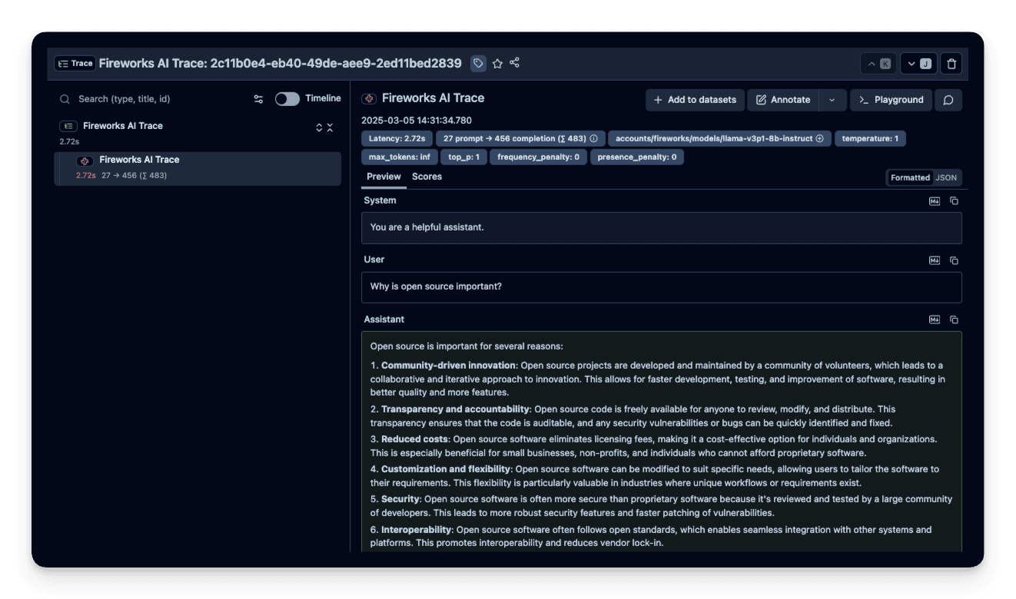Viewport: 1016px width, 599px height.
Task: Enable the Timeline toggle switch
Action: click(x=287, y=99)
